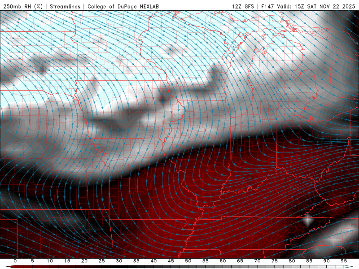359x269 pixels.
Task: Click the '250mb RH (%)' title text
Action: pos(23,6)
